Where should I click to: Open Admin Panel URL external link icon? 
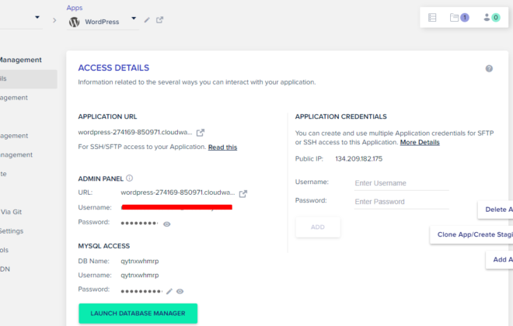[243, 194]
